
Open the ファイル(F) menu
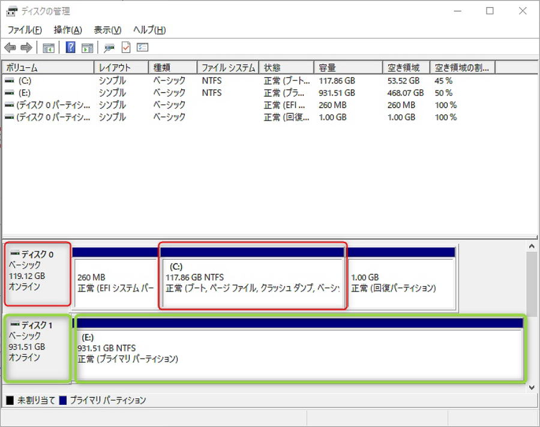[25, 30]
